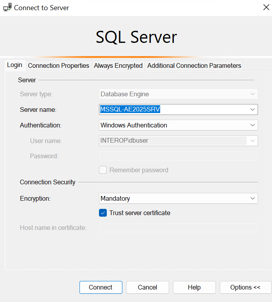Open the Authentication dropdown
Viewport: 272px width, 302px height.
click(178, 125)
